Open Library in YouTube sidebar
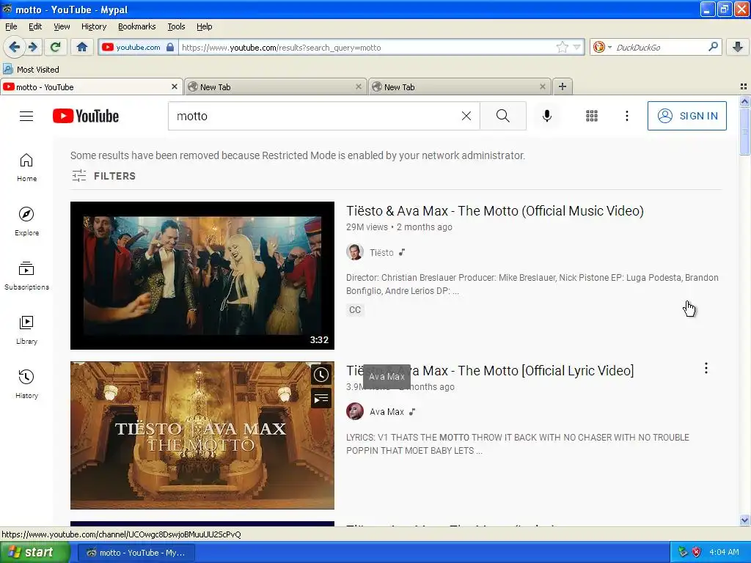 pos(27,331)
